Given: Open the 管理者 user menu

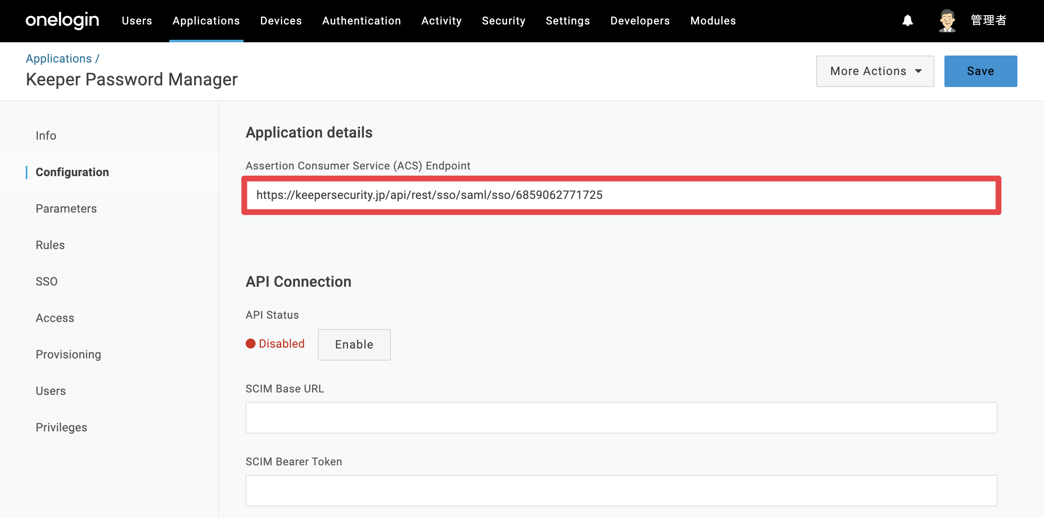Looking at the screenshot, I should [989, 20].
